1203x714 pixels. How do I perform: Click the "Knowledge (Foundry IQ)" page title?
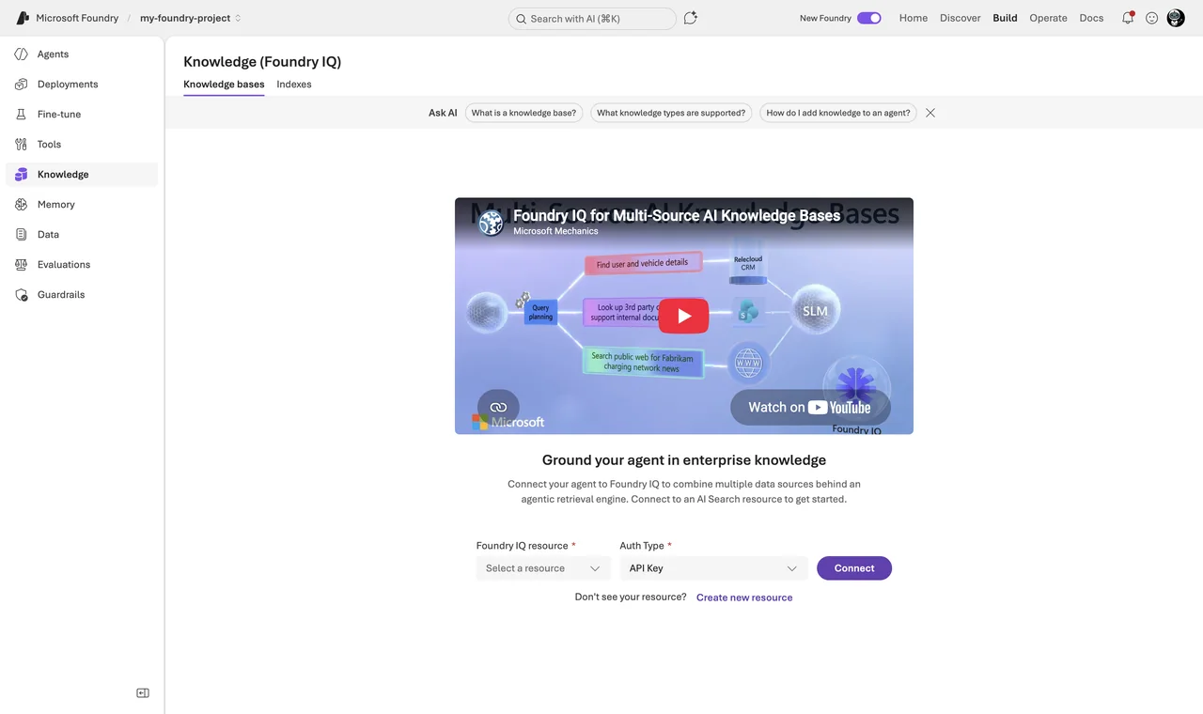(x=262, y=62)
